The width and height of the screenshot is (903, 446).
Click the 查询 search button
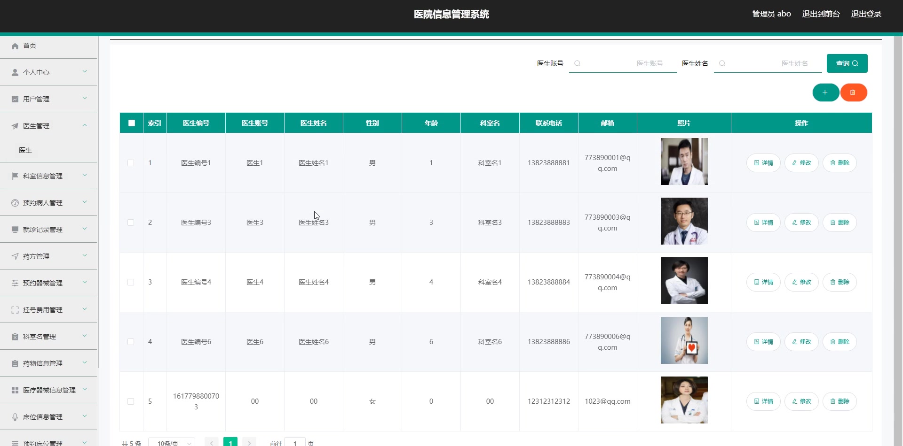click(x=847, y=63)
